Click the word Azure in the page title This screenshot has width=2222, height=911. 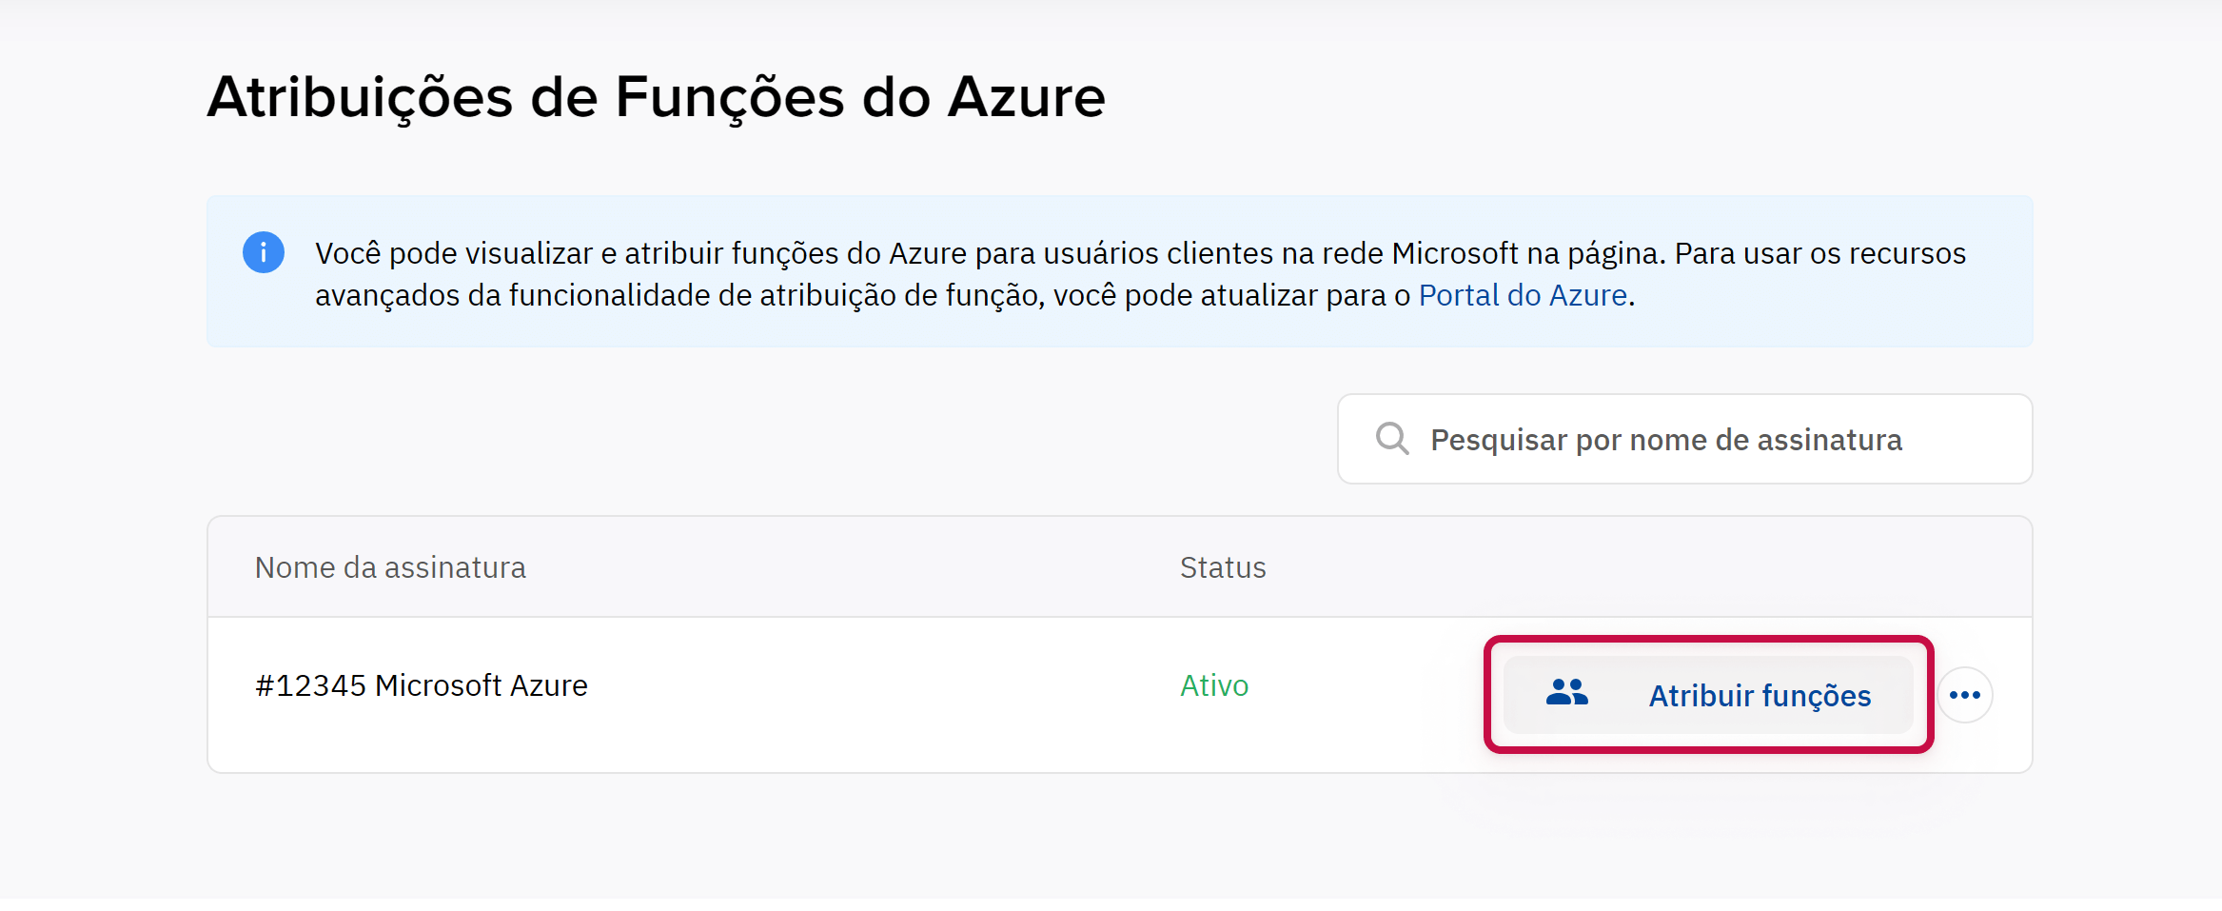pyautogui.click(x=1026, y=98)
